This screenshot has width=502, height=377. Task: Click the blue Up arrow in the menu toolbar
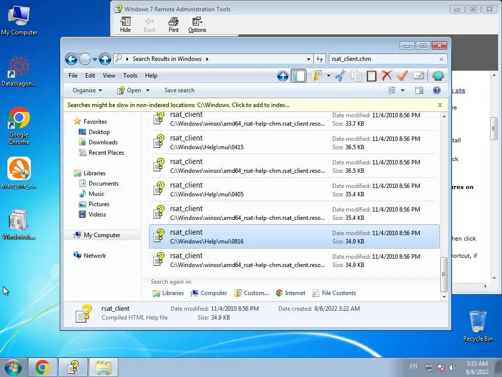pyautogui.click(x=283, y=76)
